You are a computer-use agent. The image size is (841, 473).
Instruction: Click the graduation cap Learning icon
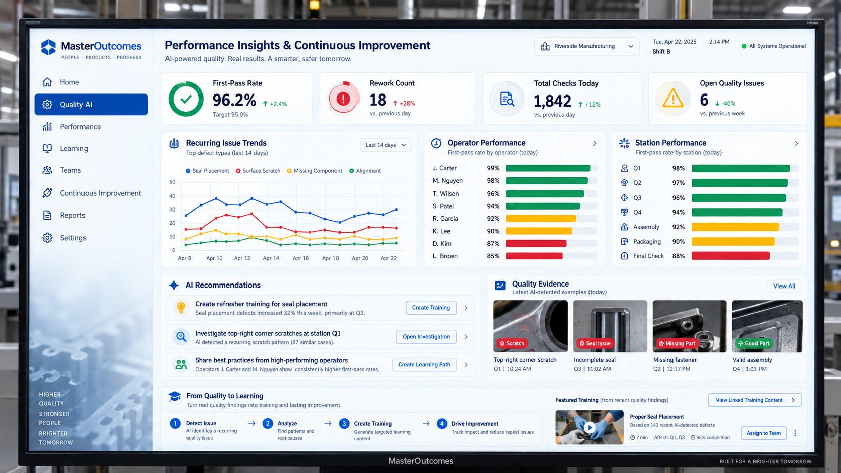click(x=175, y=397)
